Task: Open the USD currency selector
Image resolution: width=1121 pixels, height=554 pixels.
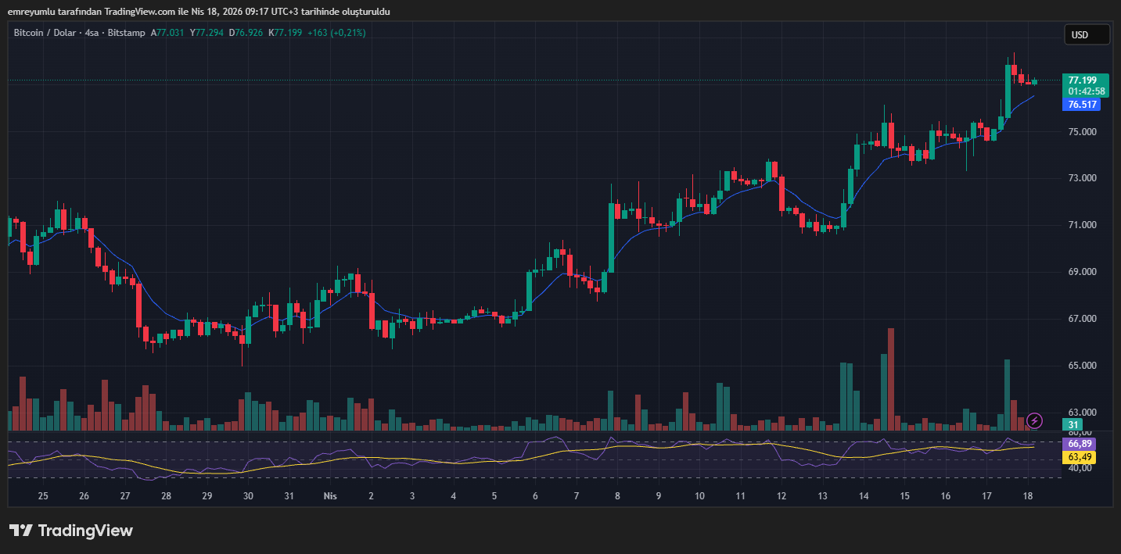Action: click(1087, 35)
